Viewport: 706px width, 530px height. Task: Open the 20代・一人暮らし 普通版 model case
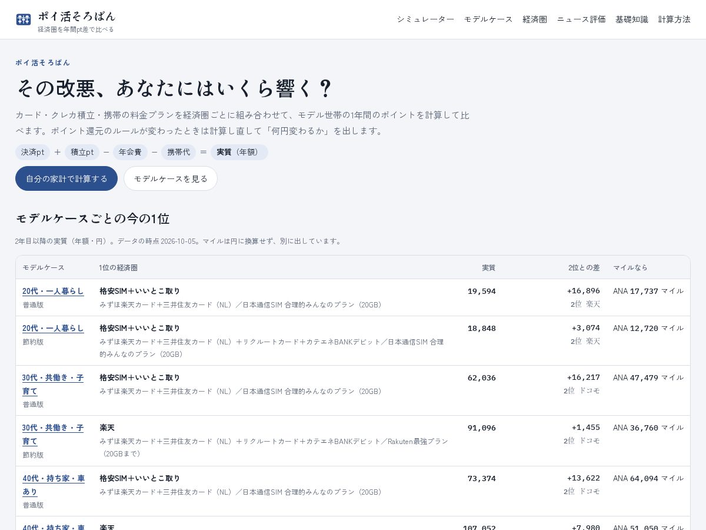tap(53, 291)
